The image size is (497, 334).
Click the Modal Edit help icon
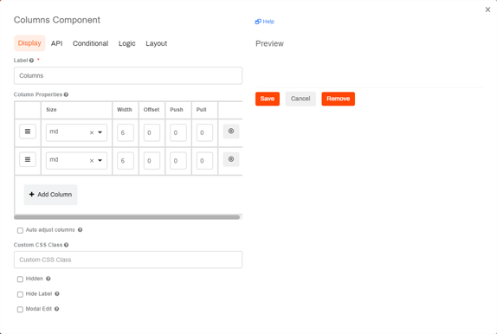[x=57, y=309]
